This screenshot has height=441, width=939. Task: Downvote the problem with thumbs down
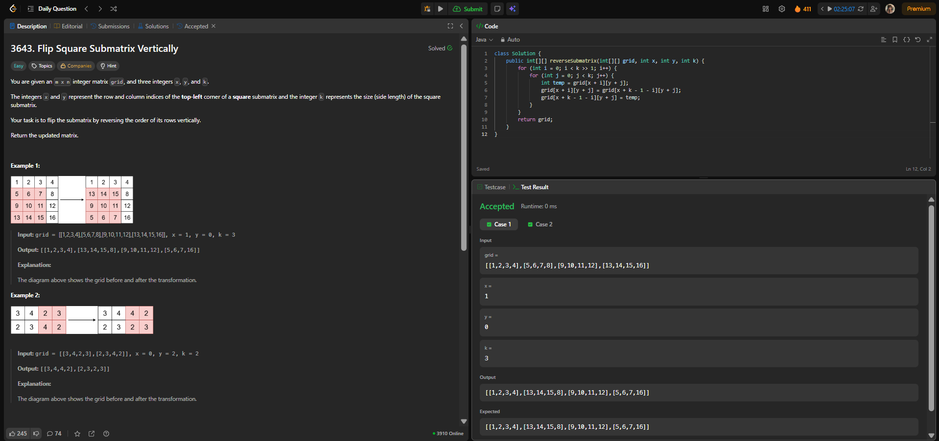[x=36, y=434]
